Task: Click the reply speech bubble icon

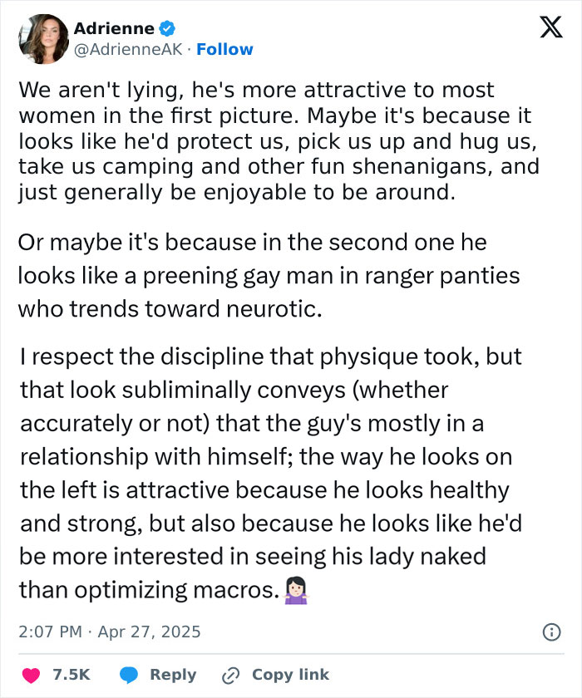Action: [129, 675]
